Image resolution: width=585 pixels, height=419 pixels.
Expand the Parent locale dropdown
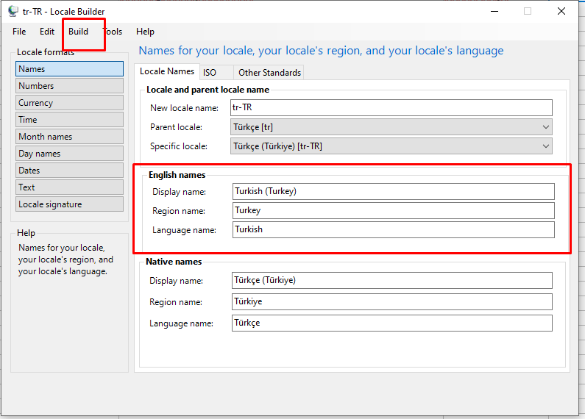(391, 127)
